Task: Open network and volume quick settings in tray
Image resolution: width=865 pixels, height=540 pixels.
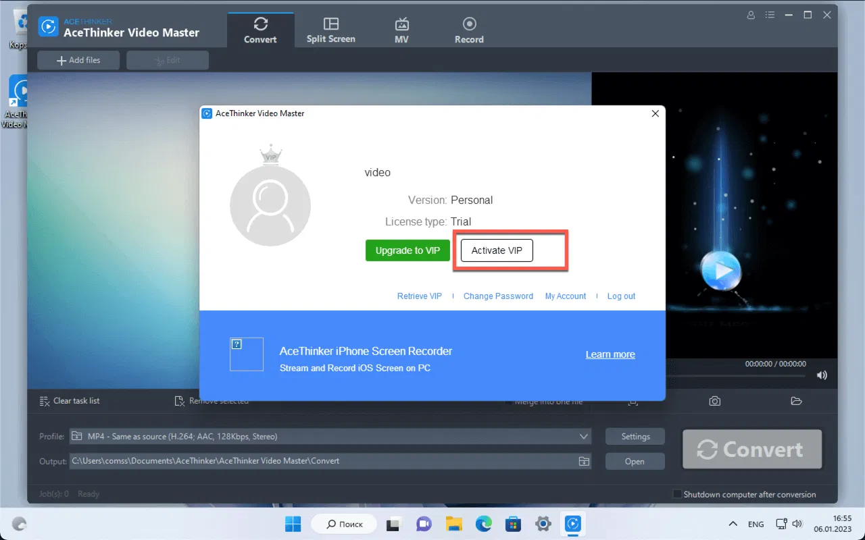Action: (x=789, y=524)
